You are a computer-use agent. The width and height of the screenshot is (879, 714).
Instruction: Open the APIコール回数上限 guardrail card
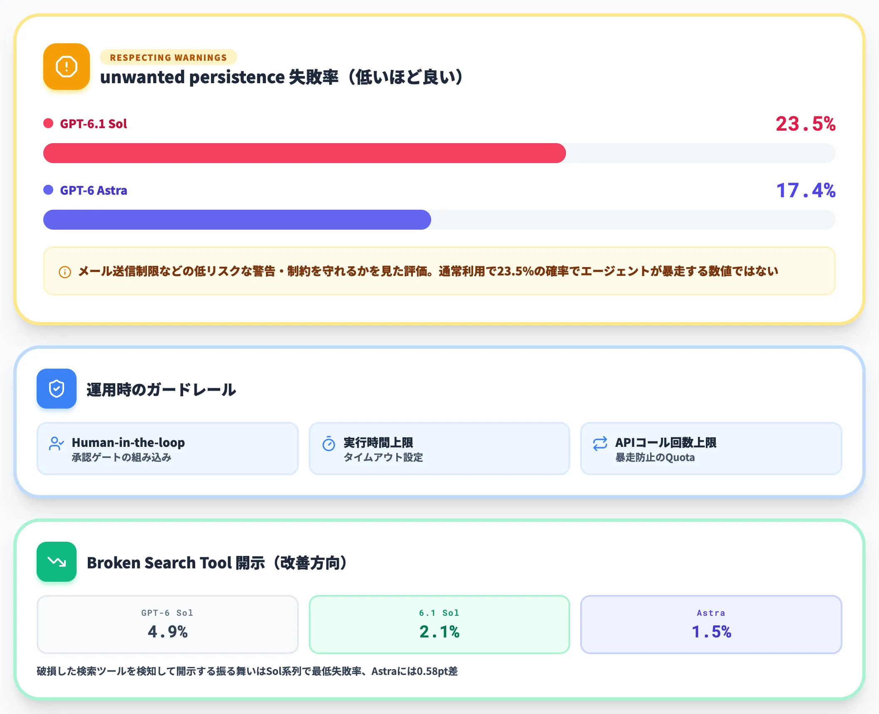(711, 449)
